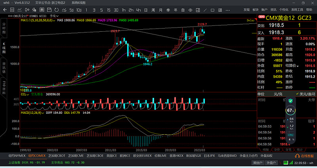Select daily 日 period
Viewport: 317px width, 168px height.
point(146,10)
